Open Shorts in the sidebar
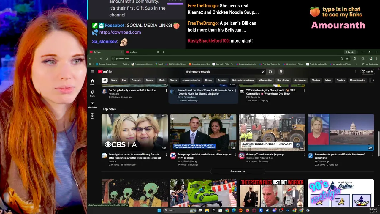The image size is (380, 214). tap(92, 93)
